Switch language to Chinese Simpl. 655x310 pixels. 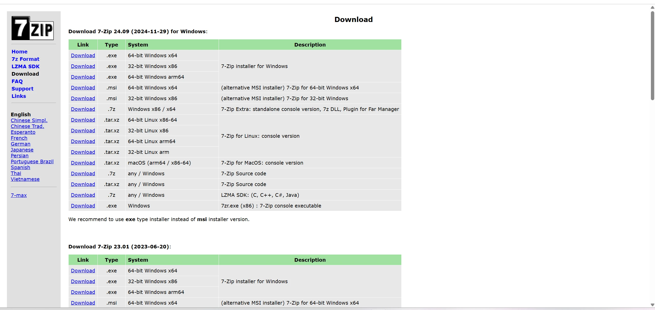click(x=29, y=120)
